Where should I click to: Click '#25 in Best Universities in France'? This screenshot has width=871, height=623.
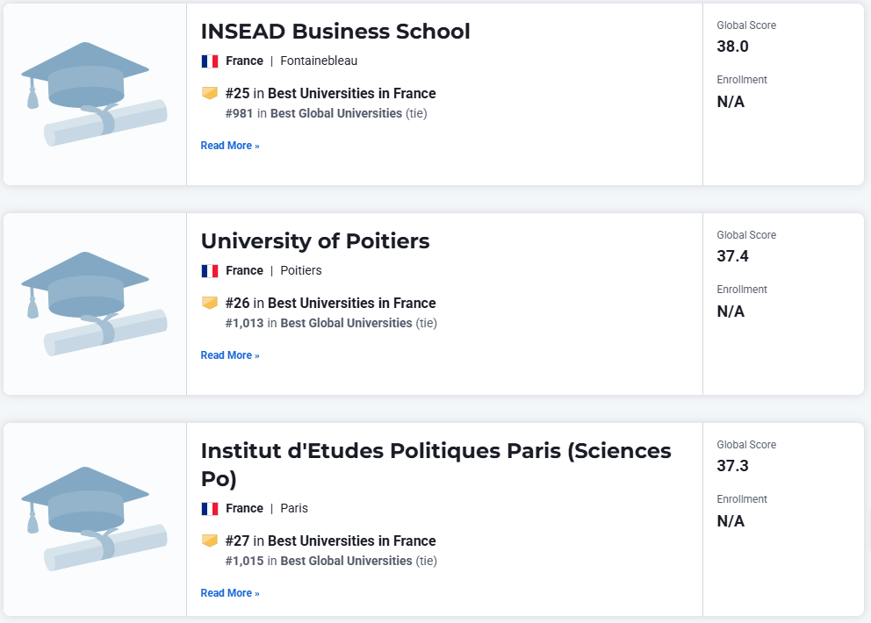tap(330, 93)
